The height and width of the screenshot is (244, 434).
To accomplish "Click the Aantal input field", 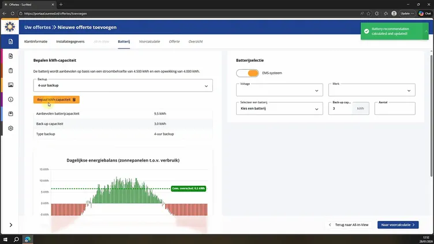I will [394, 109].
